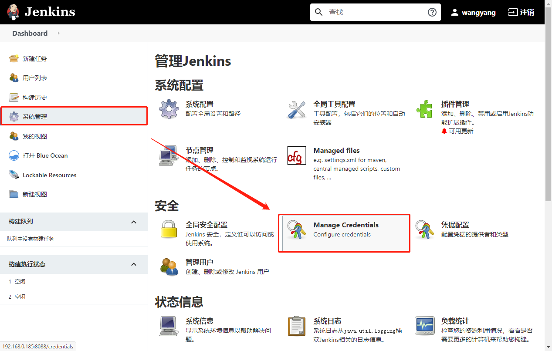This screenshot has width=552, height=351.
Task: Click the 凭据配置 keys icon
Action: click(x=424, y=230)
